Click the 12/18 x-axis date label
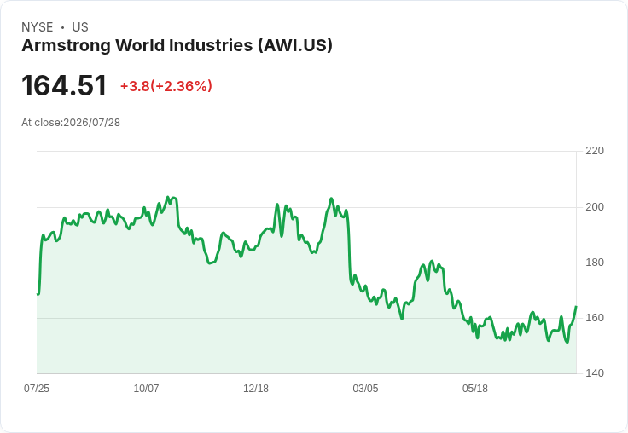Viewport: 628px width, 433px height. pos(256,389)
